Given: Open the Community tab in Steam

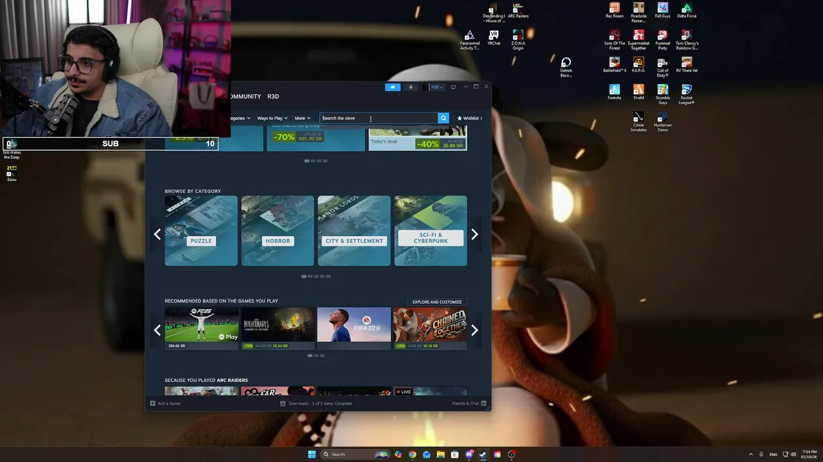Looking at the screenshot, I should (x=246, y=96).
